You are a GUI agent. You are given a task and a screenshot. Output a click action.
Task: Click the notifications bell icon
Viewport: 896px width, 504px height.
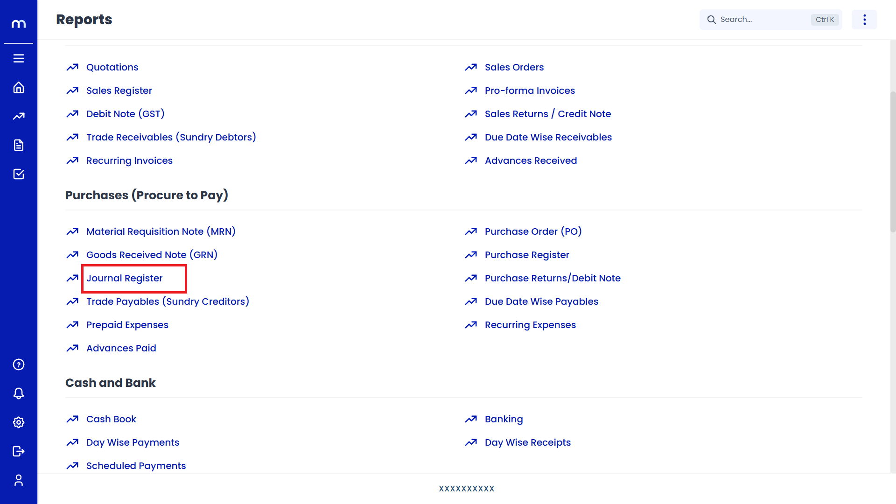coord(19,393)
